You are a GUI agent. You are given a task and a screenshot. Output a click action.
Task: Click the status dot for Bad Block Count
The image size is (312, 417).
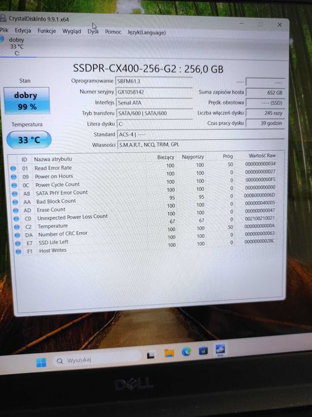pos(15,202)
